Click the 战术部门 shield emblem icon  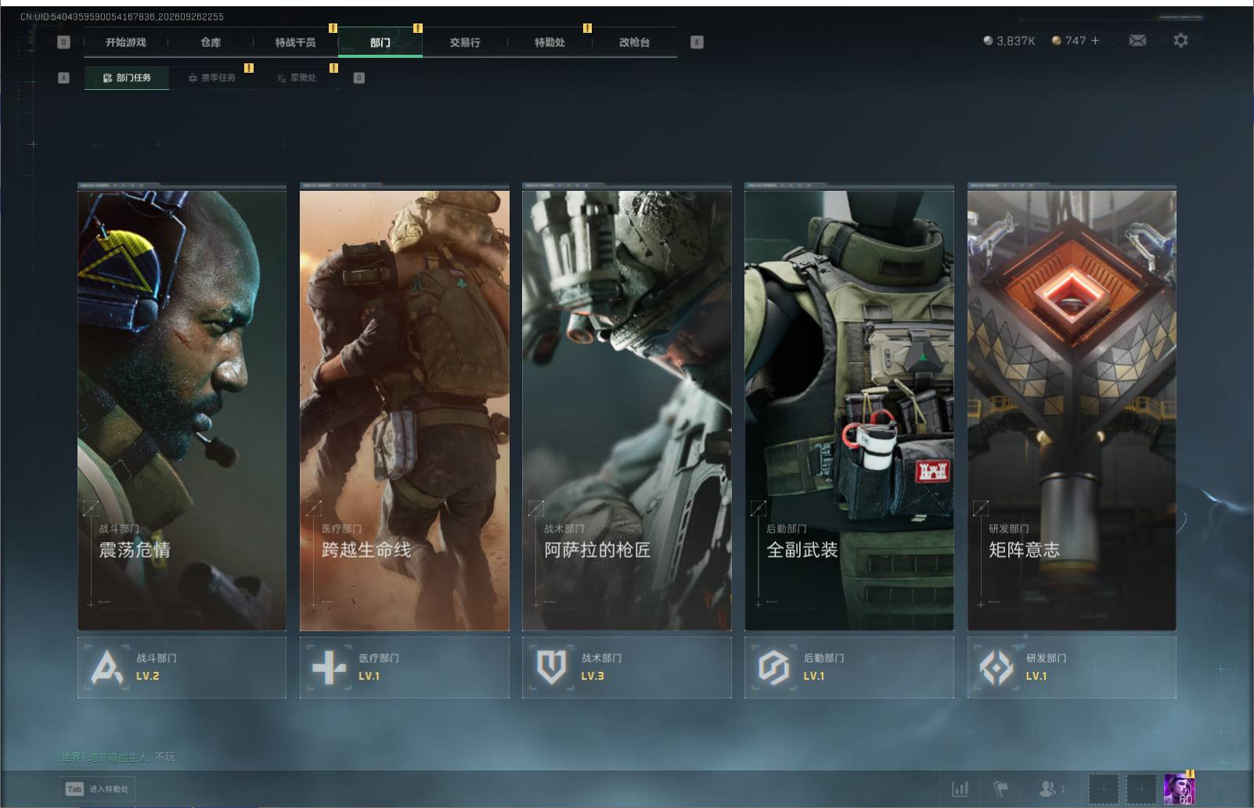coord(551,667)
